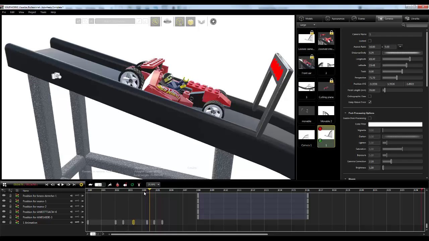Screen dimensions: 429x241
Task: Click the wireframe cube toolbar icon
Action: pyautogui.click(x=180, y=22)
